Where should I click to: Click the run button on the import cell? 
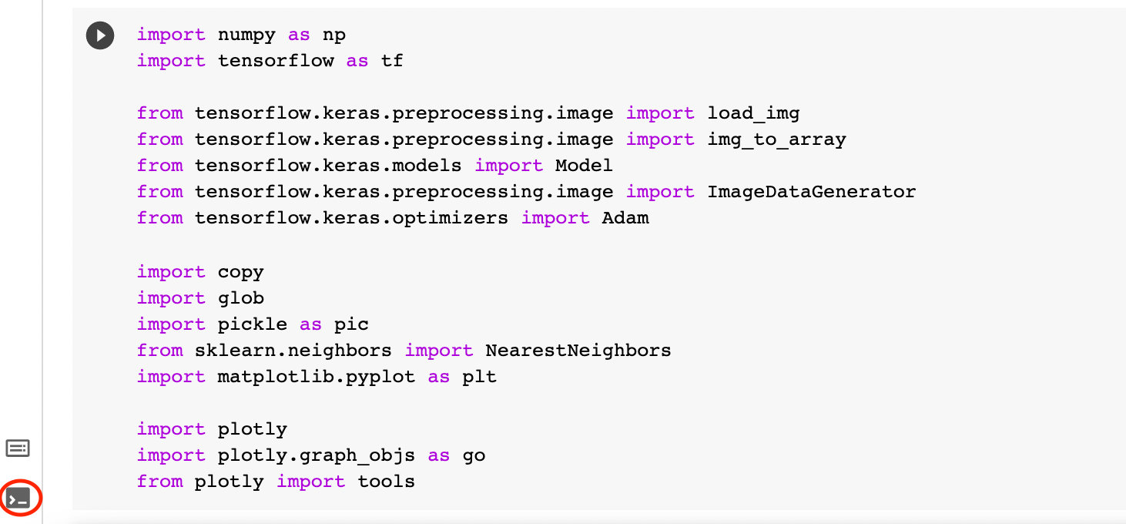pyautogui.click(x=99, y=35)
